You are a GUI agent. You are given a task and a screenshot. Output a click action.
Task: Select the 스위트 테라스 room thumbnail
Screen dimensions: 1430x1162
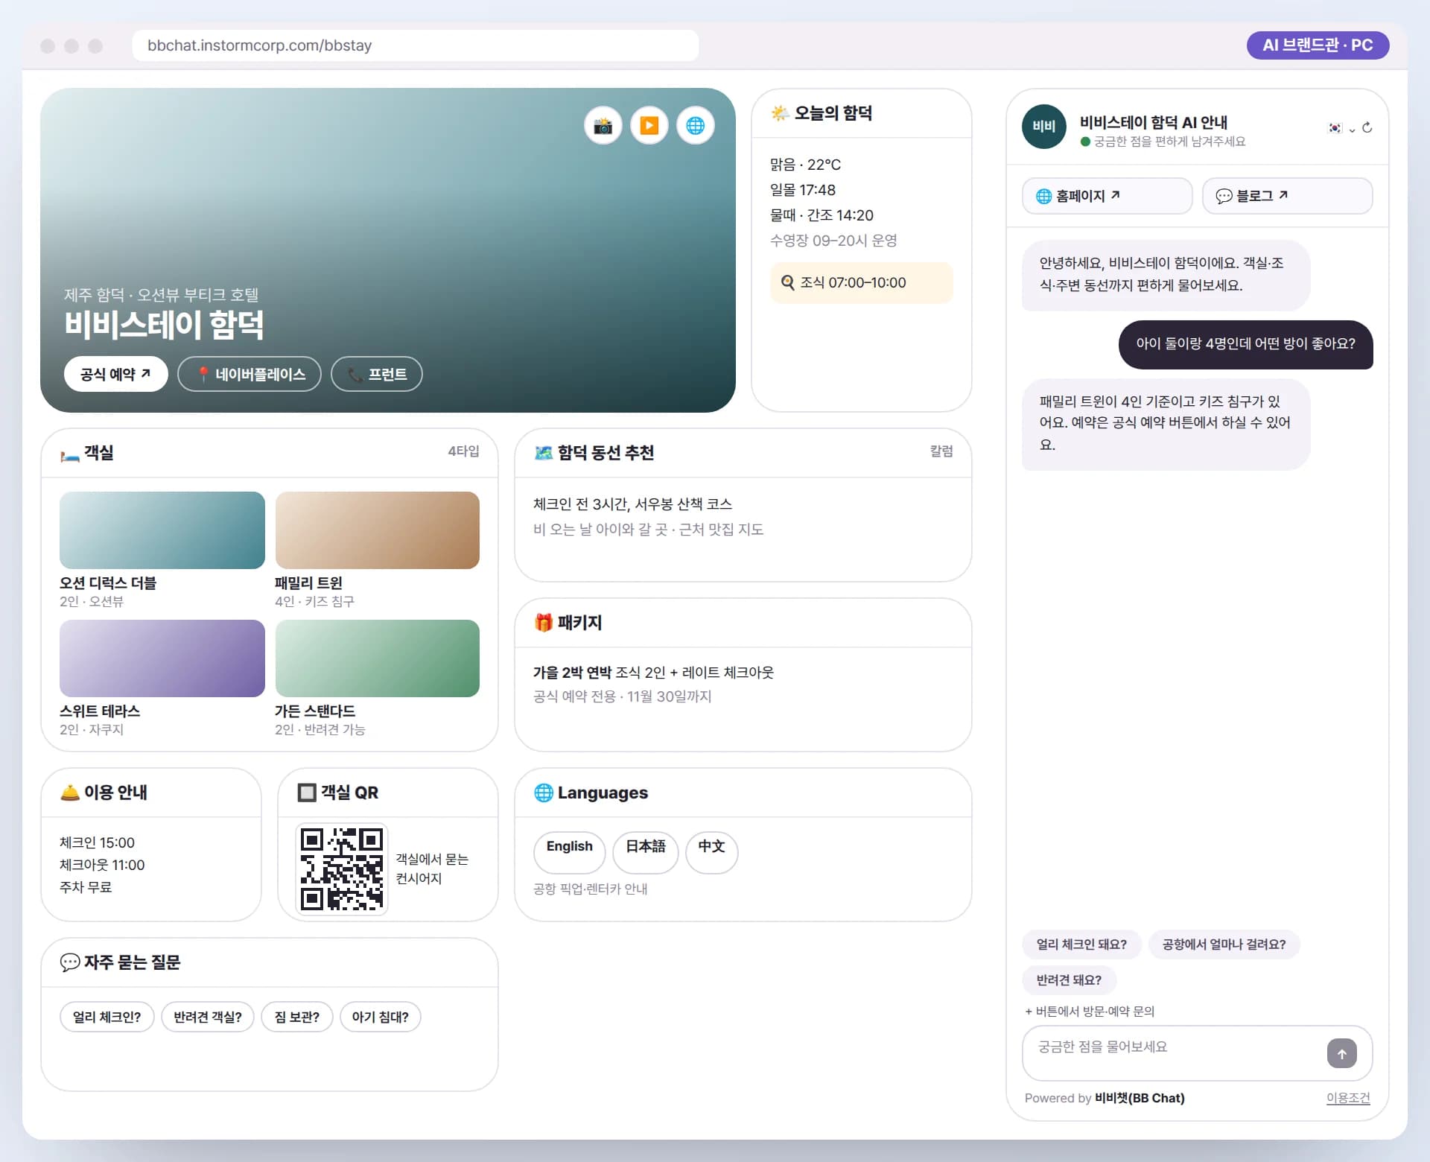[x=162, y=658]
